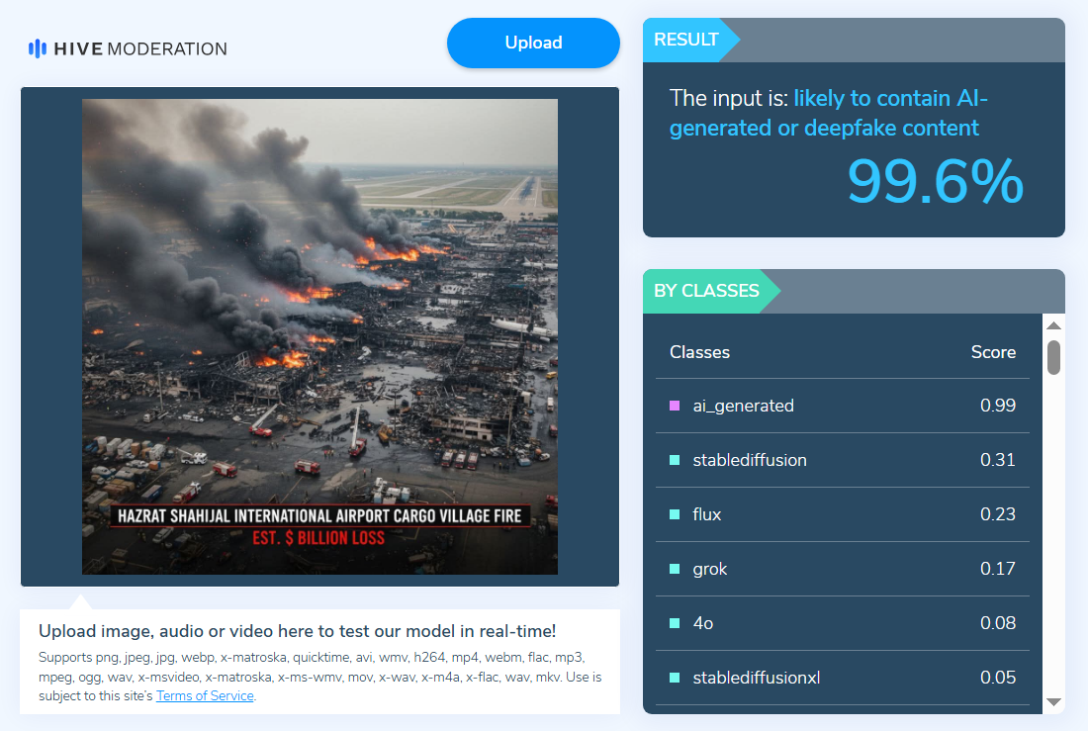Click the Classes column header
1088x731 pixels.
coord(699,352)
